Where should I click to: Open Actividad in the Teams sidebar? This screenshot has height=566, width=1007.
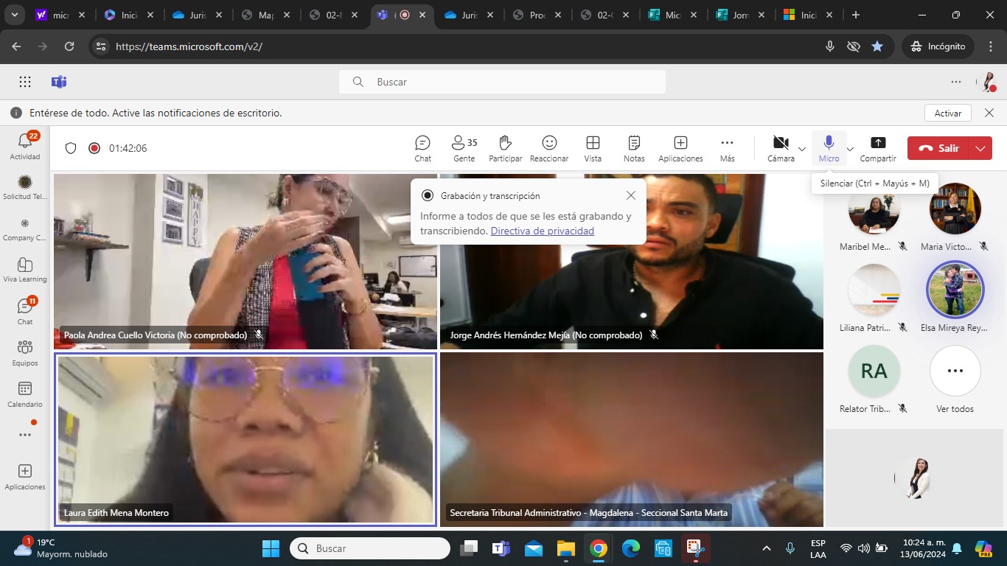25,145
